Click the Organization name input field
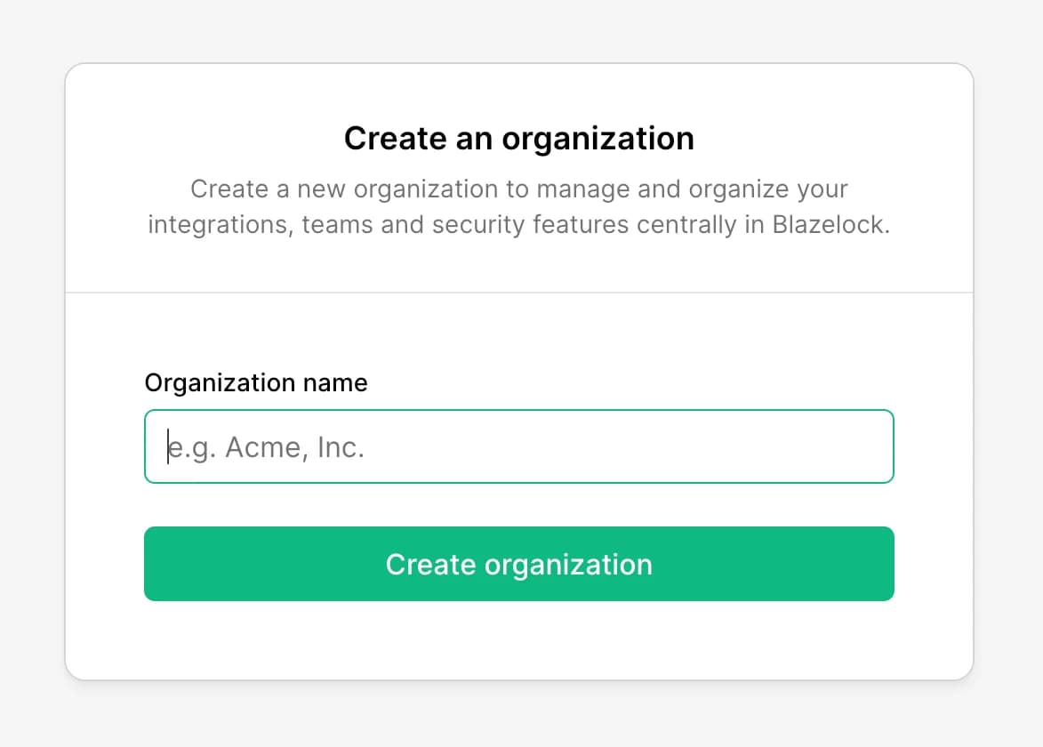 pyautogui.click(x=519, y=446)
